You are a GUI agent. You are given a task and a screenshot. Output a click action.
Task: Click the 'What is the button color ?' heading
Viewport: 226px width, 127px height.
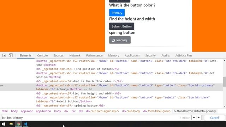pyautogui.click(x=132, y=5)
